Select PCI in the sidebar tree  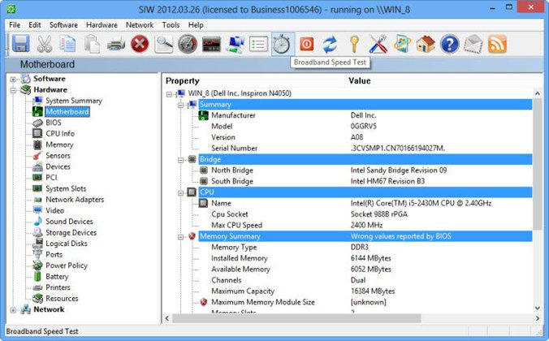51,178
